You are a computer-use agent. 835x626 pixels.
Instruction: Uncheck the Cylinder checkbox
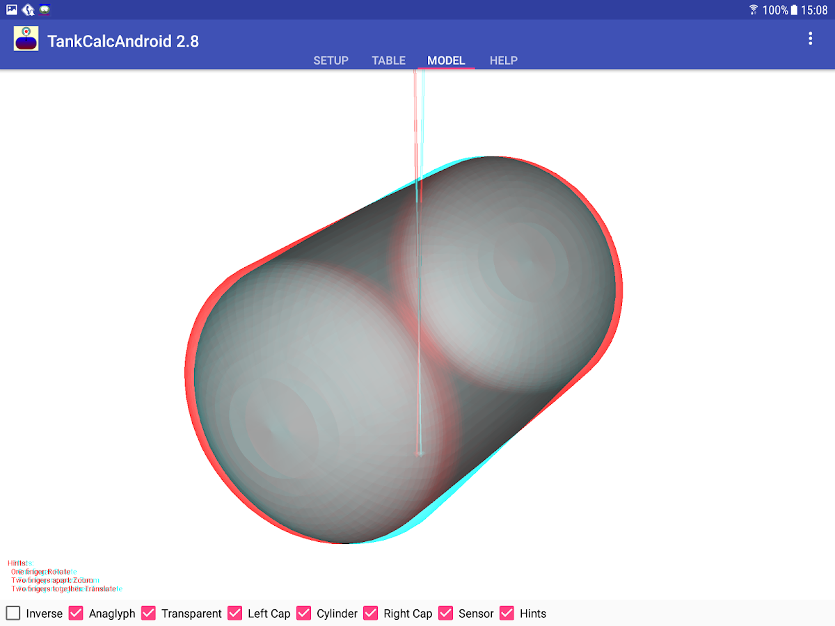coord(303,613)
